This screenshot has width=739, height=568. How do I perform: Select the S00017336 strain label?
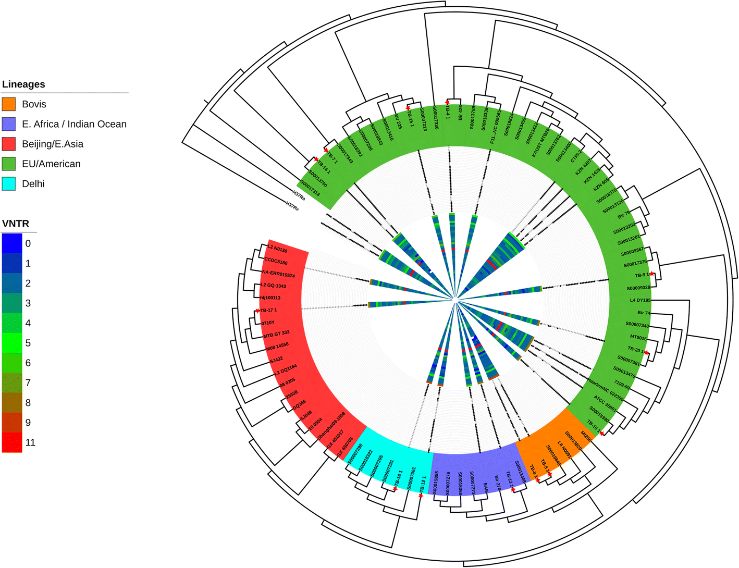pyautogui.click(x=435, y=118)
